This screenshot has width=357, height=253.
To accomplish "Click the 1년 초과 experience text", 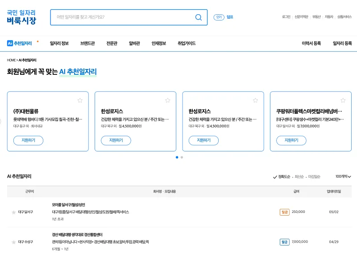I will 58,219.
